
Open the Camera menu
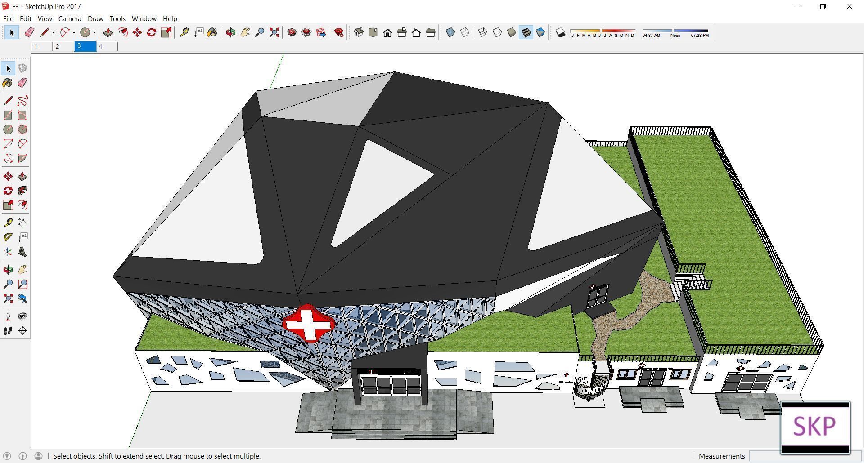(69, 18)
